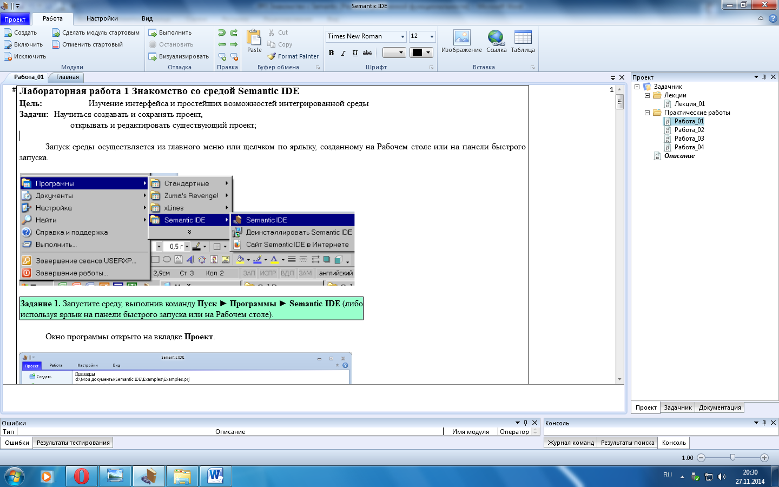The width and height of the screenshot is (779, 487).
Task: Toggle strikethrough formatting
Action: pos(367,52)
